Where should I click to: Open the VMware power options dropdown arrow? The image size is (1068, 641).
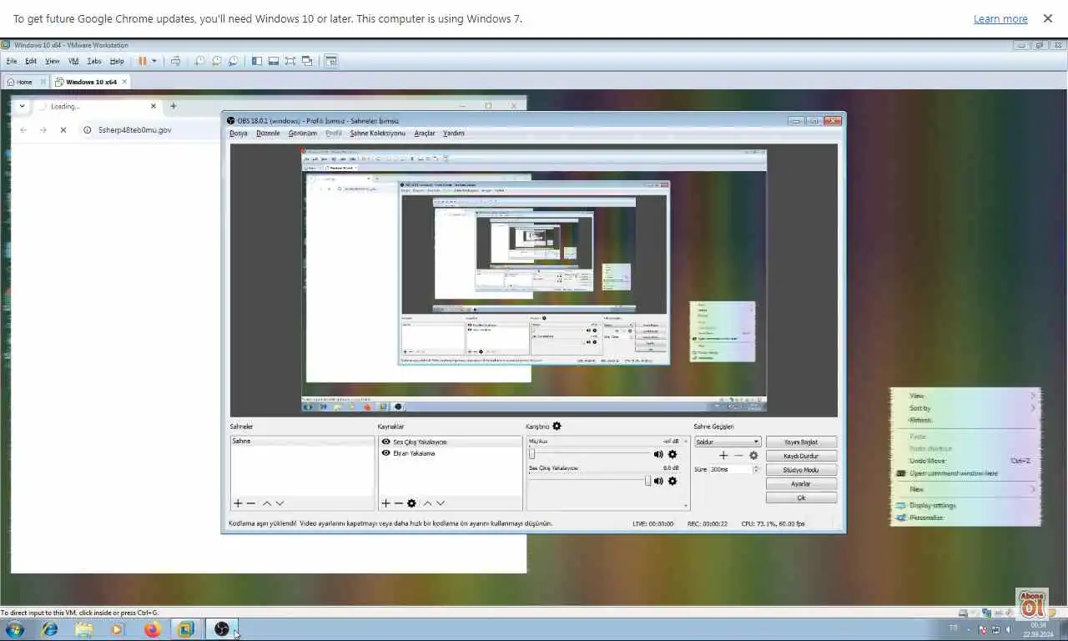154,61
